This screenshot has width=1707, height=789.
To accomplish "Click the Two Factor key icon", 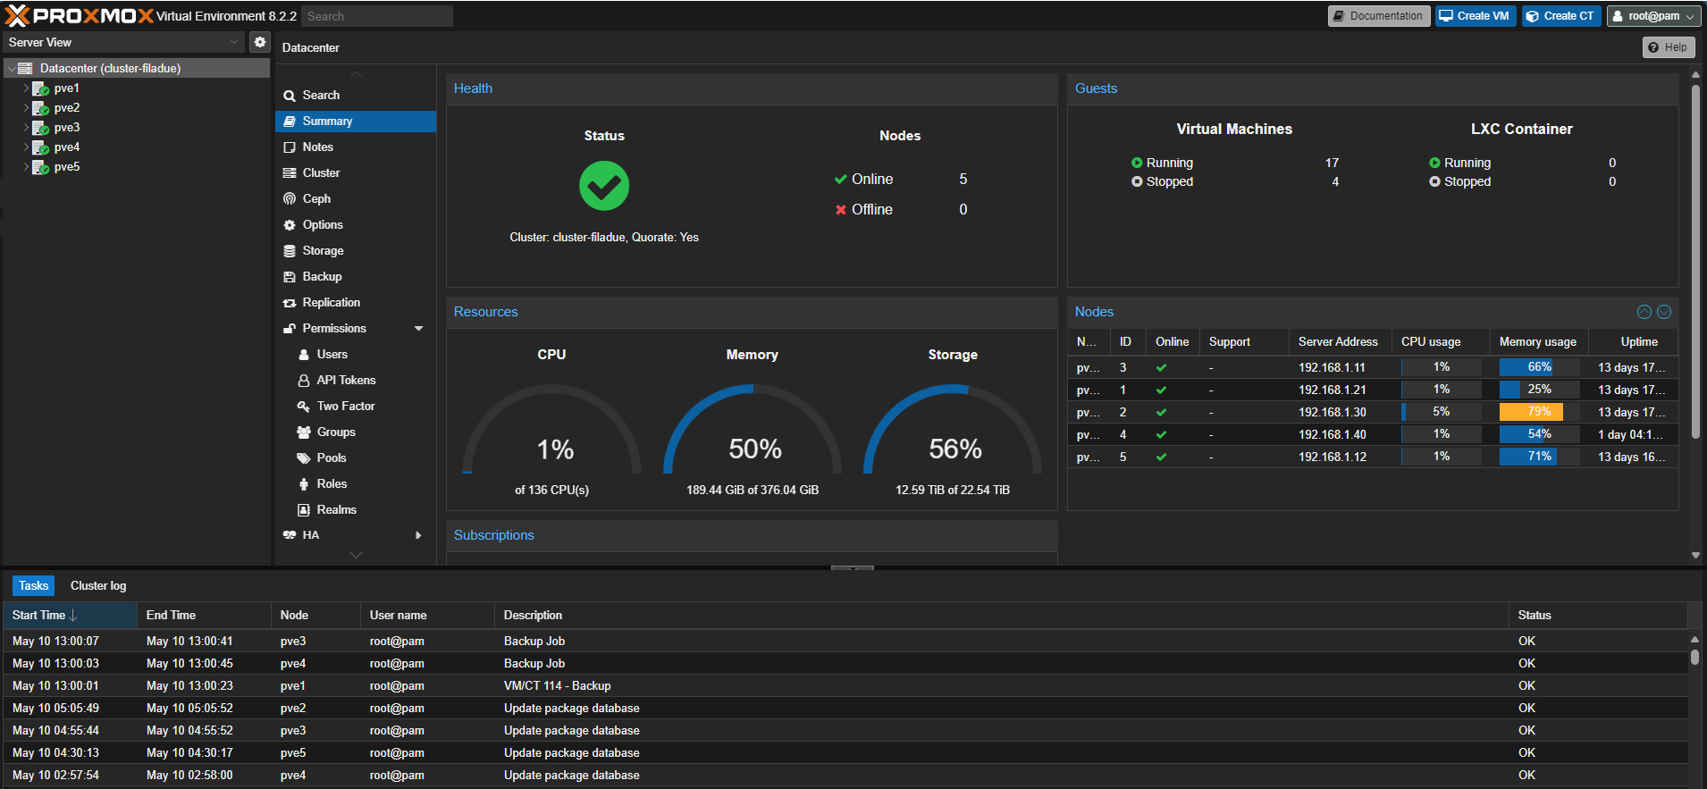I will click(304, 407).
